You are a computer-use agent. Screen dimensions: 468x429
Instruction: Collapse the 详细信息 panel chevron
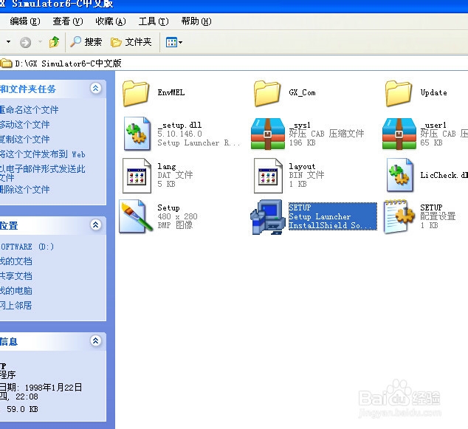pos(95,340)
